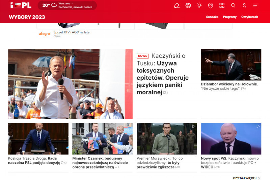
Task: Expand the hamburger menu in header
Action: 255,5
